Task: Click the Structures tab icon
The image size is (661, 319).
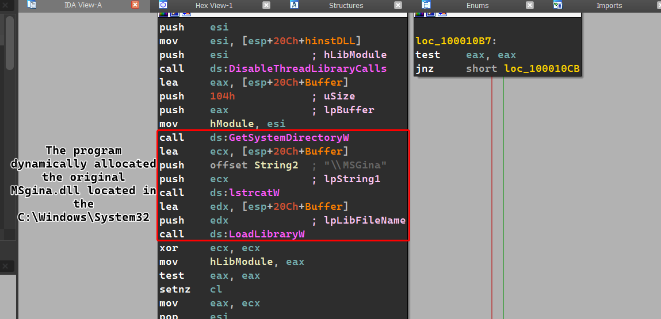Action: pyautogui.click(x=294, y=5)
